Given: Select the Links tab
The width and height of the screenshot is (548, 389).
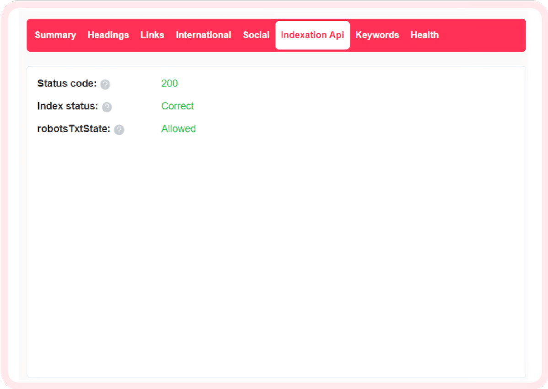Looking at the screenshot, I should tap(152, 35).
